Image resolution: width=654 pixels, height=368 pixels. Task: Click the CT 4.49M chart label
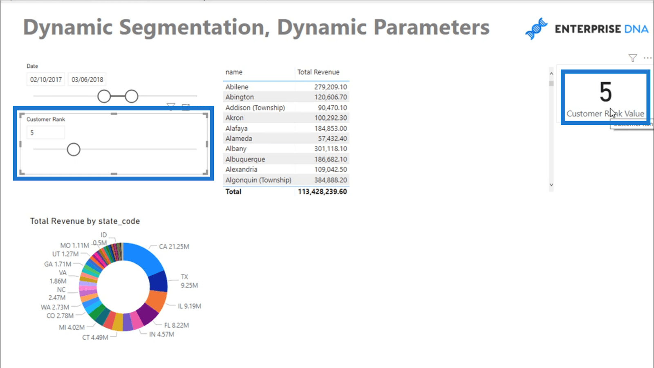pos(95,337)
